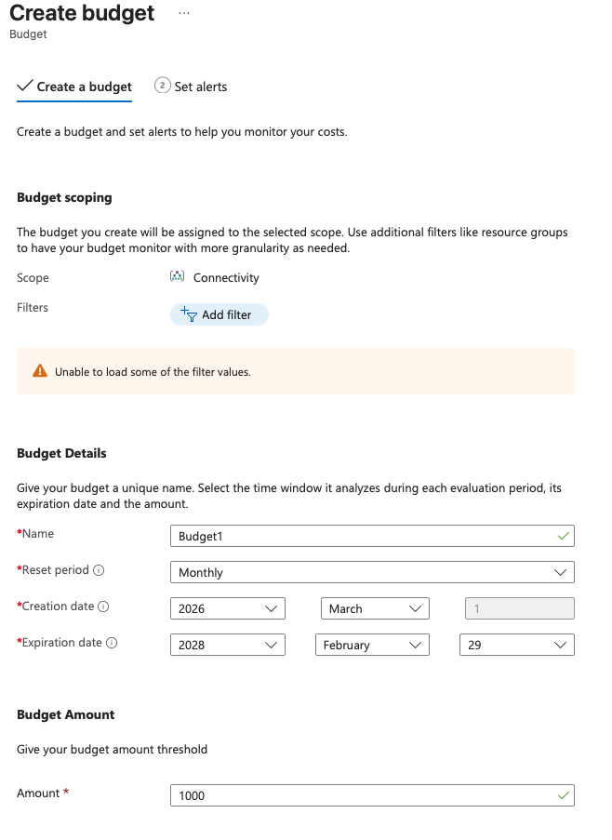This screenshot has height=840, width=612.
Task: Click the orange warning triangle icon
Action: click(39, 371)
